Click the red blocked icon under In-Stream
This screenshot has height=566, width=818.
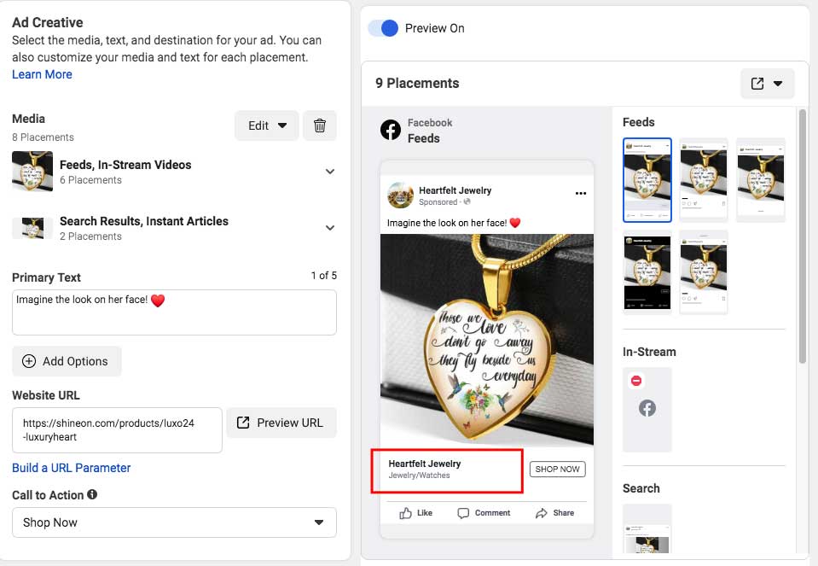[636, 381]
